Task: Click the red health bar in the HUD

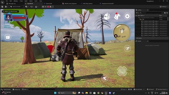Action: [19, 18]
